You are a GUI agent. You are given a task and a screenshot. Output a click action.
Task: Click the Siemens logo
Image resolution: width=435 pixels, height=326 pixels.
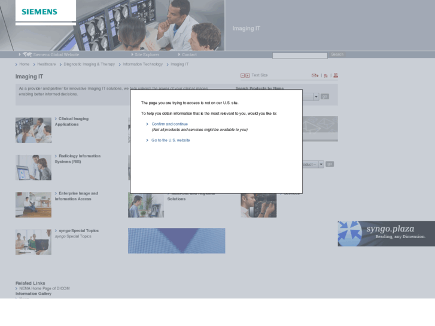coord(39,11)
